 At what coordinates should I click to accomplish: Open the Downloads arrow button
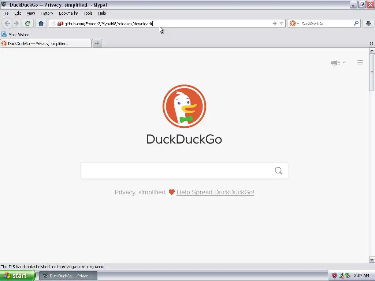368,23
